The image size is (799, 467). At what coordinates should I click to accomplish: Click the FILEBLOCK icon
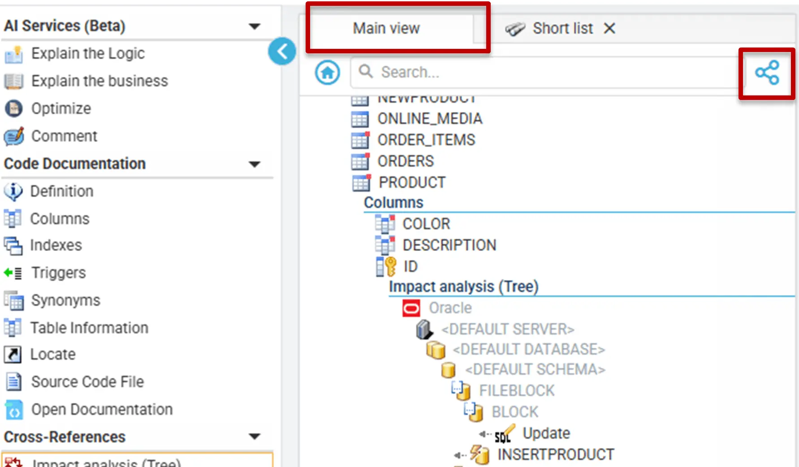[x=461, y=390]
